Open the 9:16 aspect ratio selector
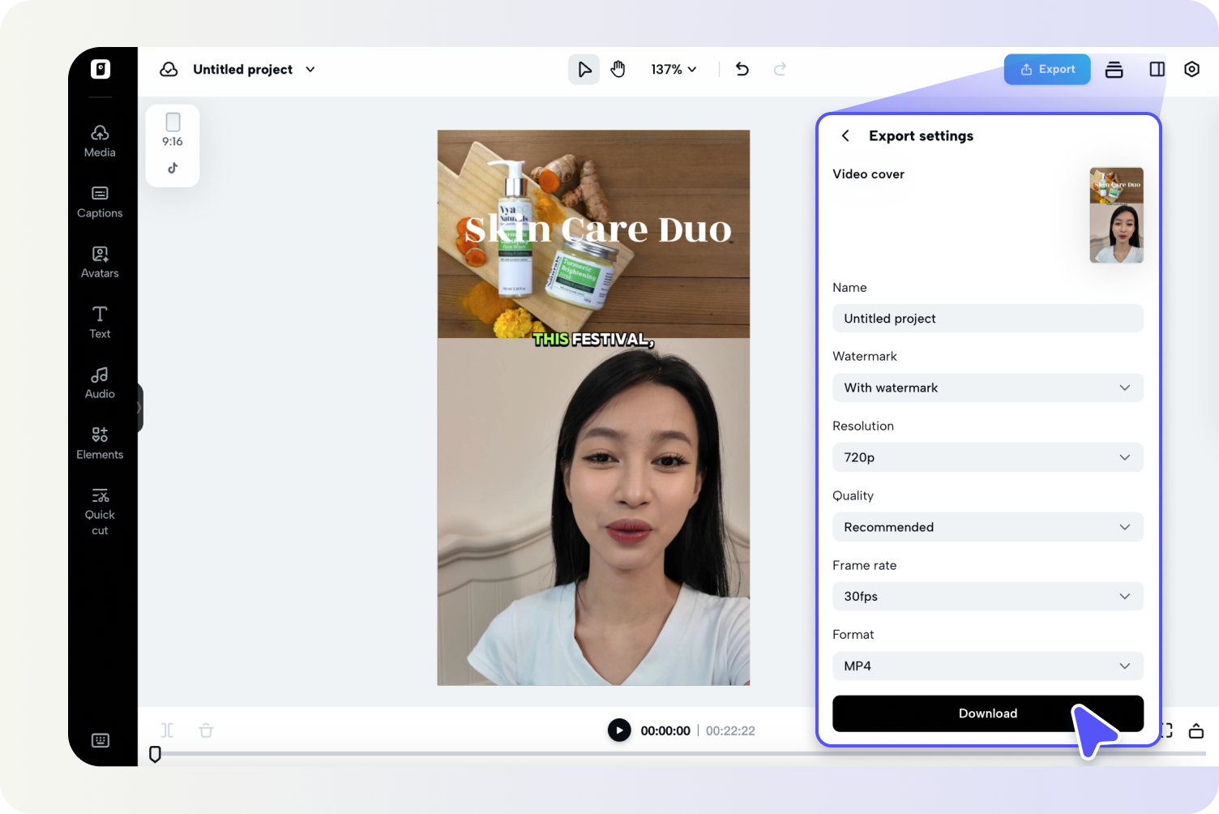The image size is (1219, 814). click(x=173, y=130)
